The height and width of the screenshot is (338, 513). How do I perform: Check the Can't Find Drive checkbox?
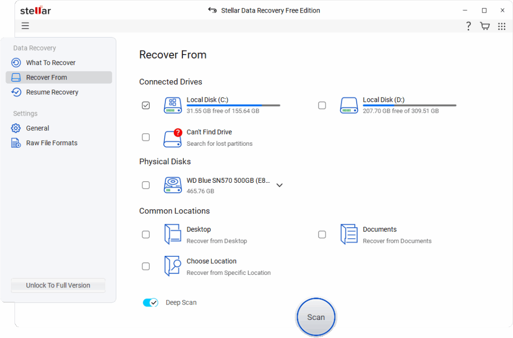(146, 137)
